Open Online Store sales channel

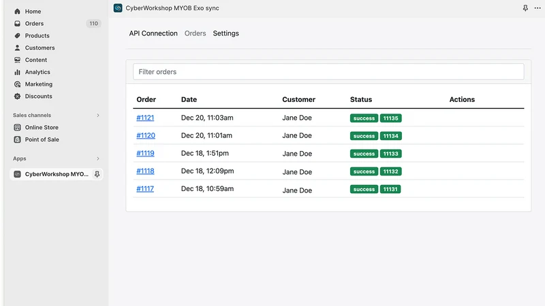click(42, 127)
